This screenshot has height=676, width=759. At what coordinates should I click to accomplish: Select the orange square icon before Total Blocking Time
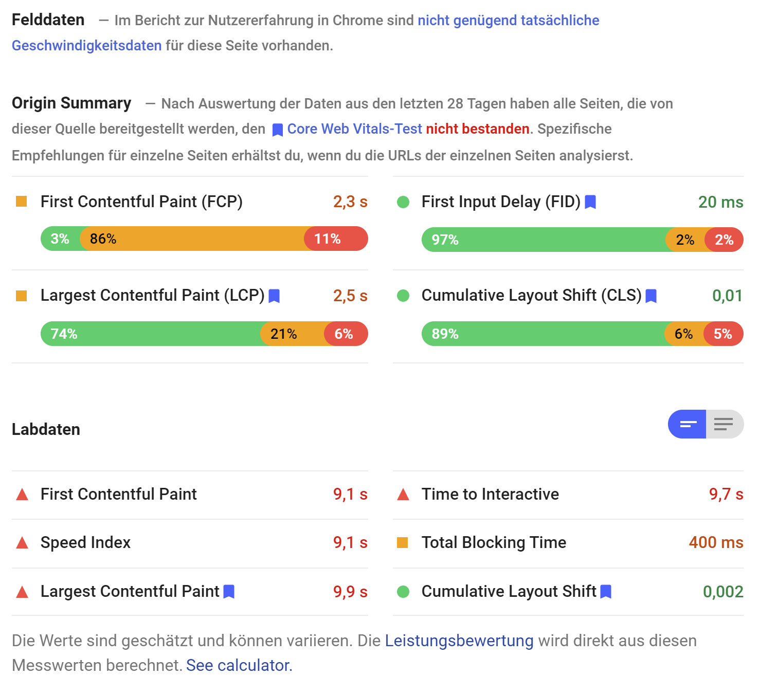click(403, 542)
